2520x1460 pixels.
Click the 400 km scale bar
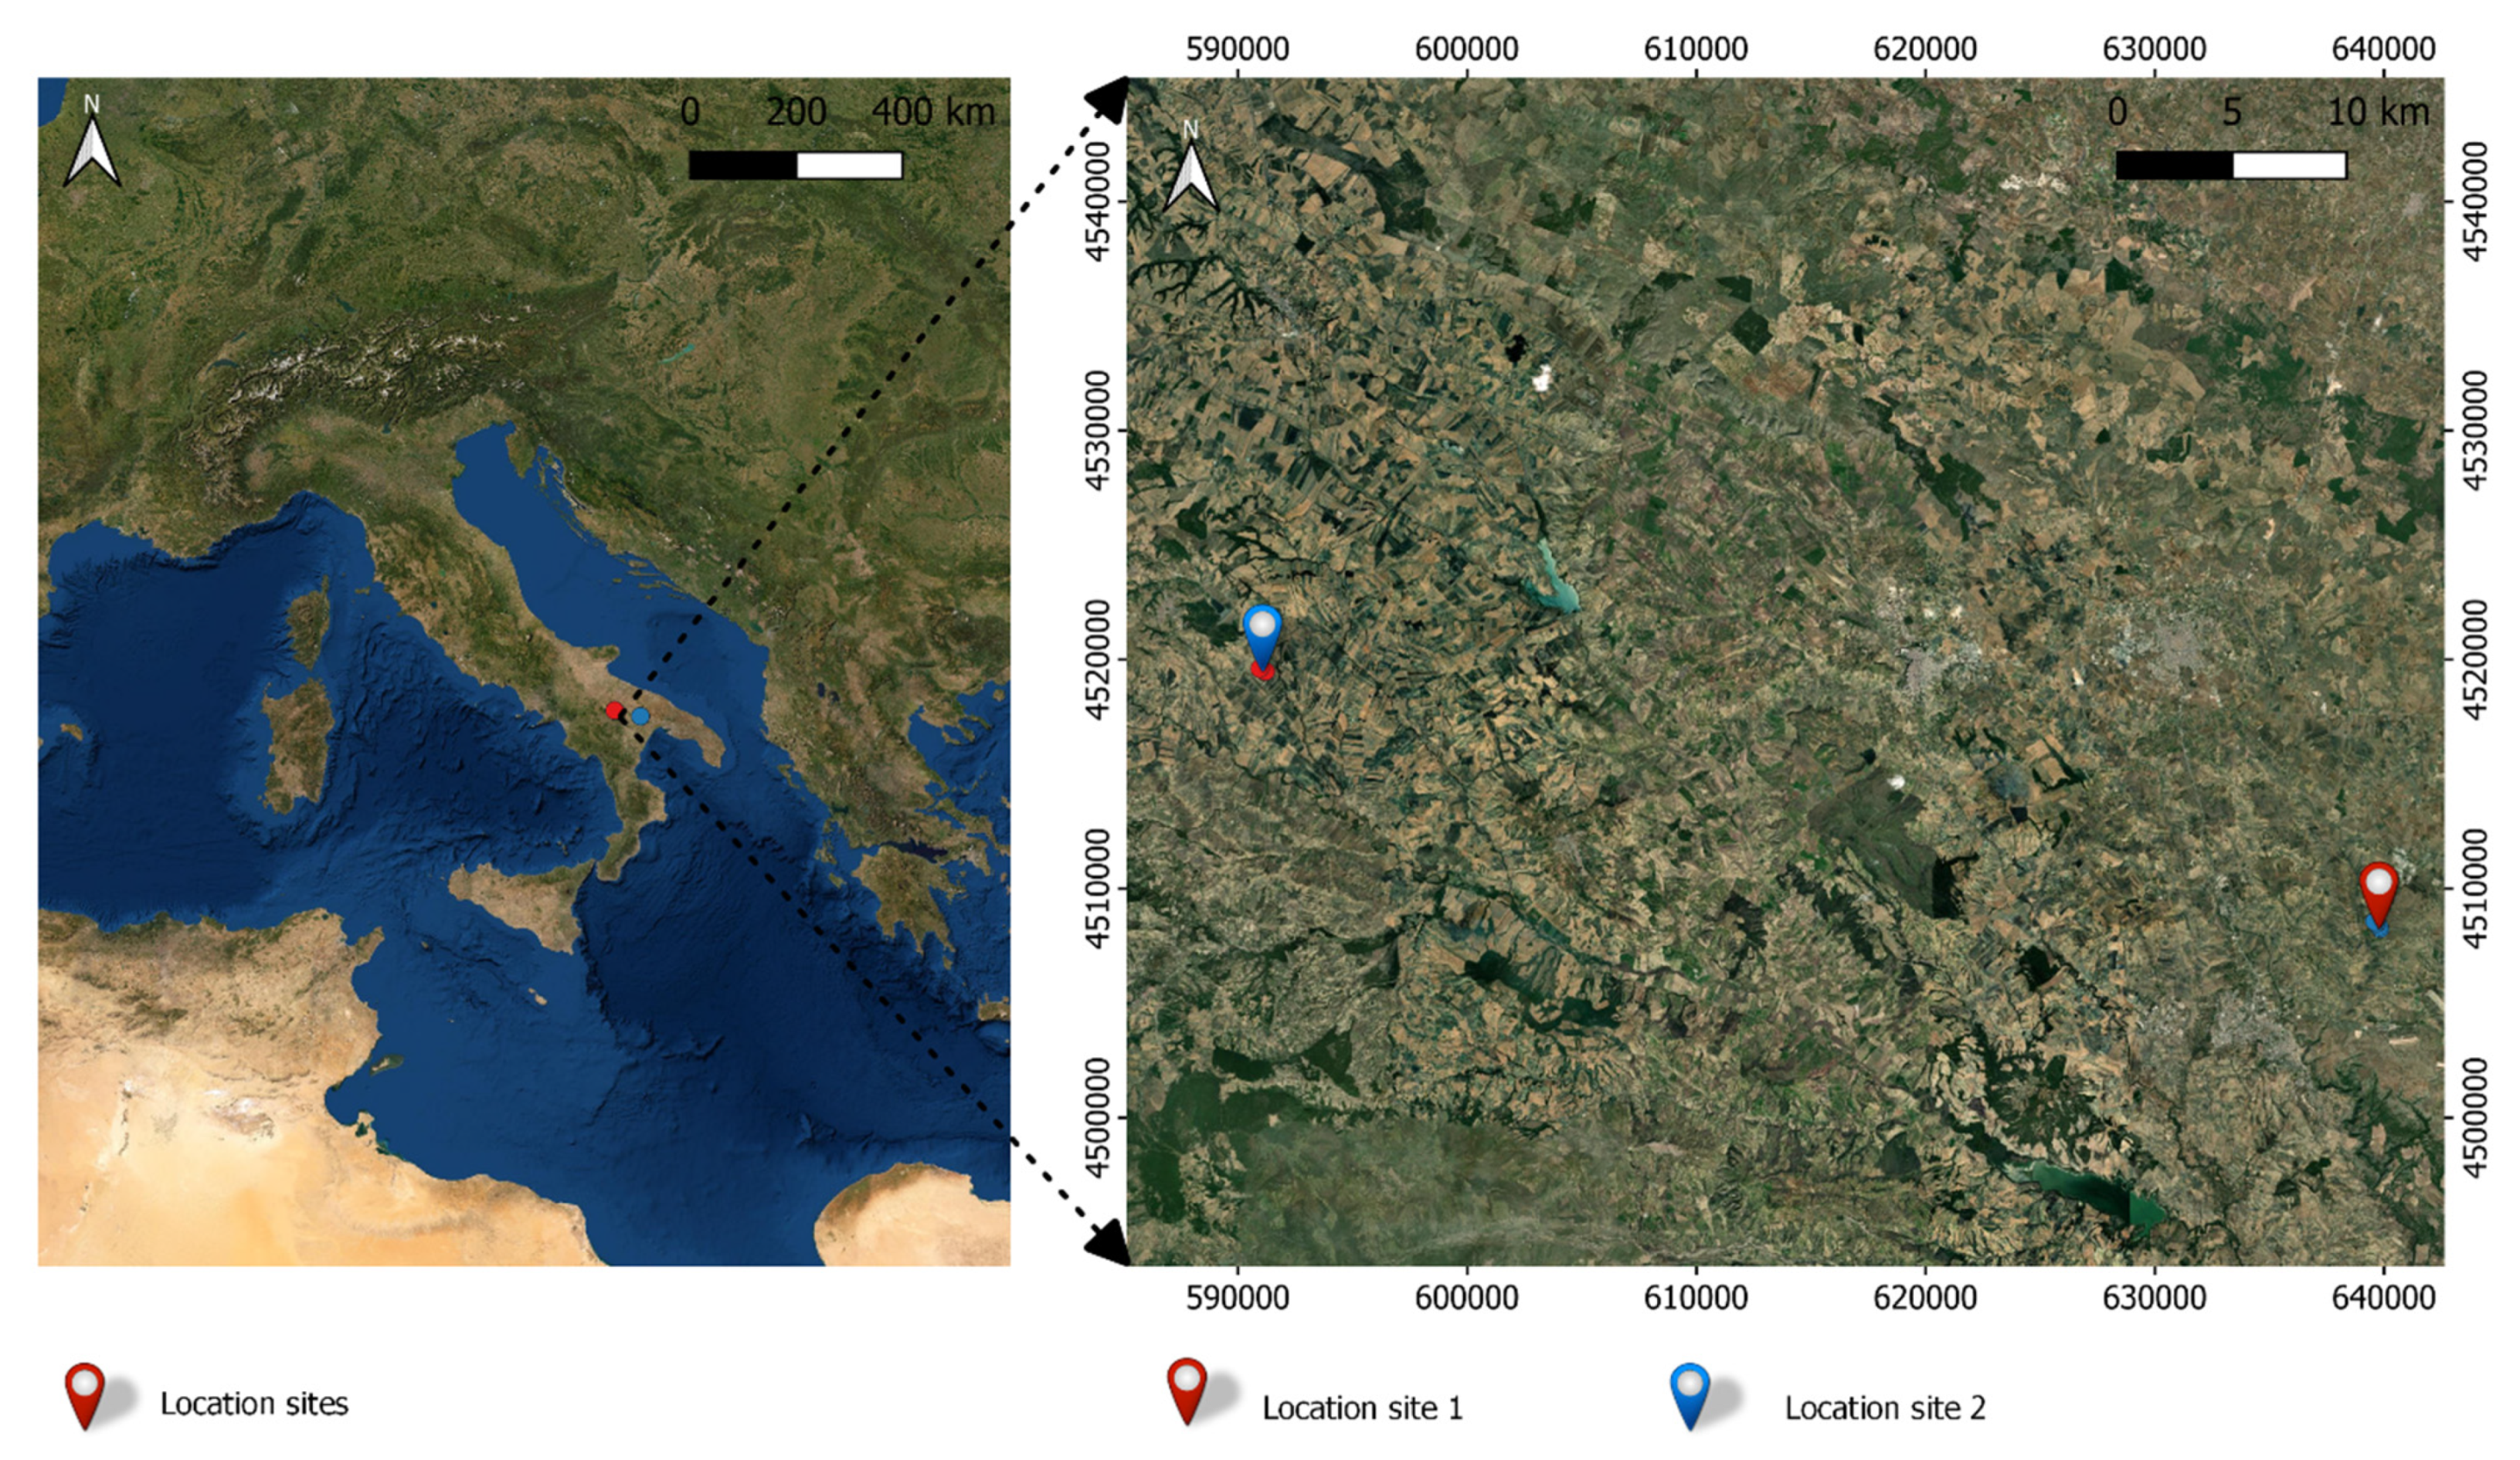[795, 165]
